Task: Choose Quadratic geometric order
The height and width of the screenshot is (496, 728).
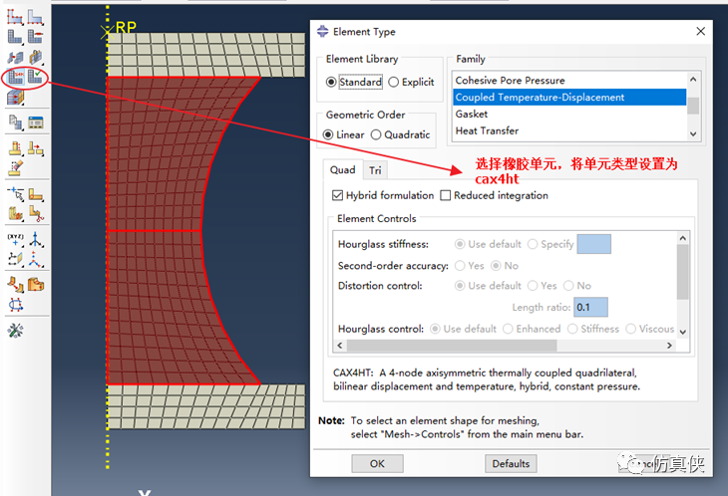Action: [x=376, y=134]
